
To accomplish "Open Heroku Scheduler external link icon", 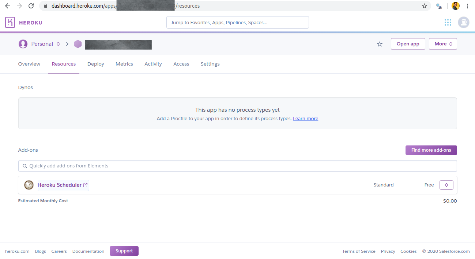I will [x=86, y=185].
